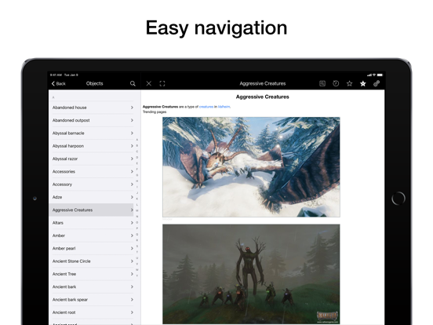433x325 pixels.
Task: Select "Abyssal harpoon" in the list
Action: point(91,146)
